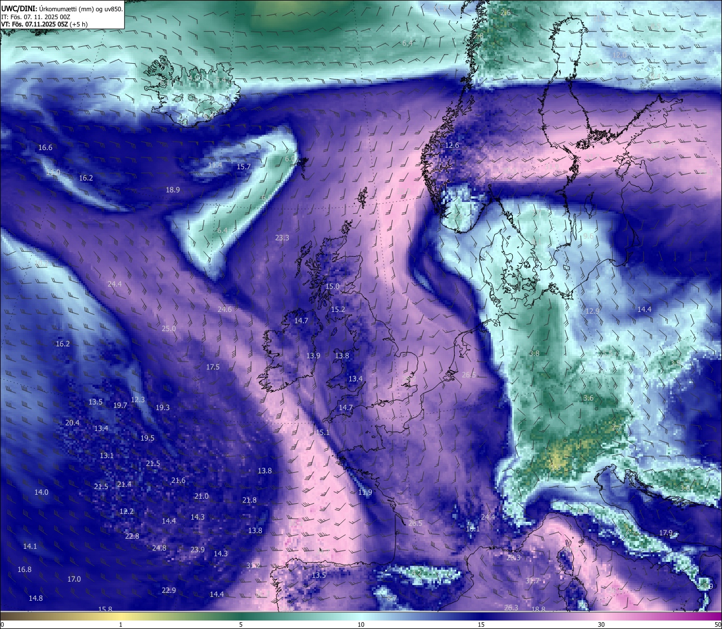Image resolution: width=722 pixels, height=629 pixels.
Task: Click the 12.6 value near Norway
Action: point(452,146)
